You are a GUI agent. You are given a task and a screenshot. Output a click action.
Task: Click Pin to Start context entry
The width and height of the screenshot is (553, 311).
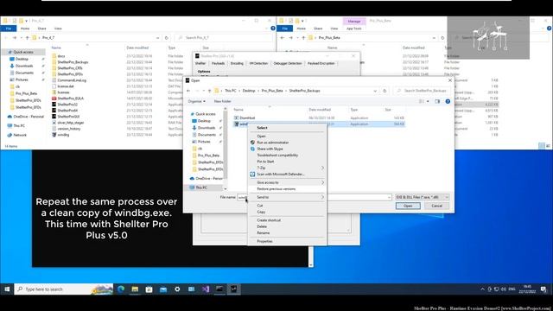point(265,162)
